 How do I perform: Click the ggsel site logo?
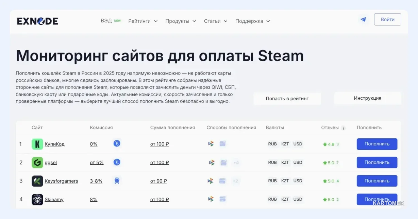click(37, 162)
